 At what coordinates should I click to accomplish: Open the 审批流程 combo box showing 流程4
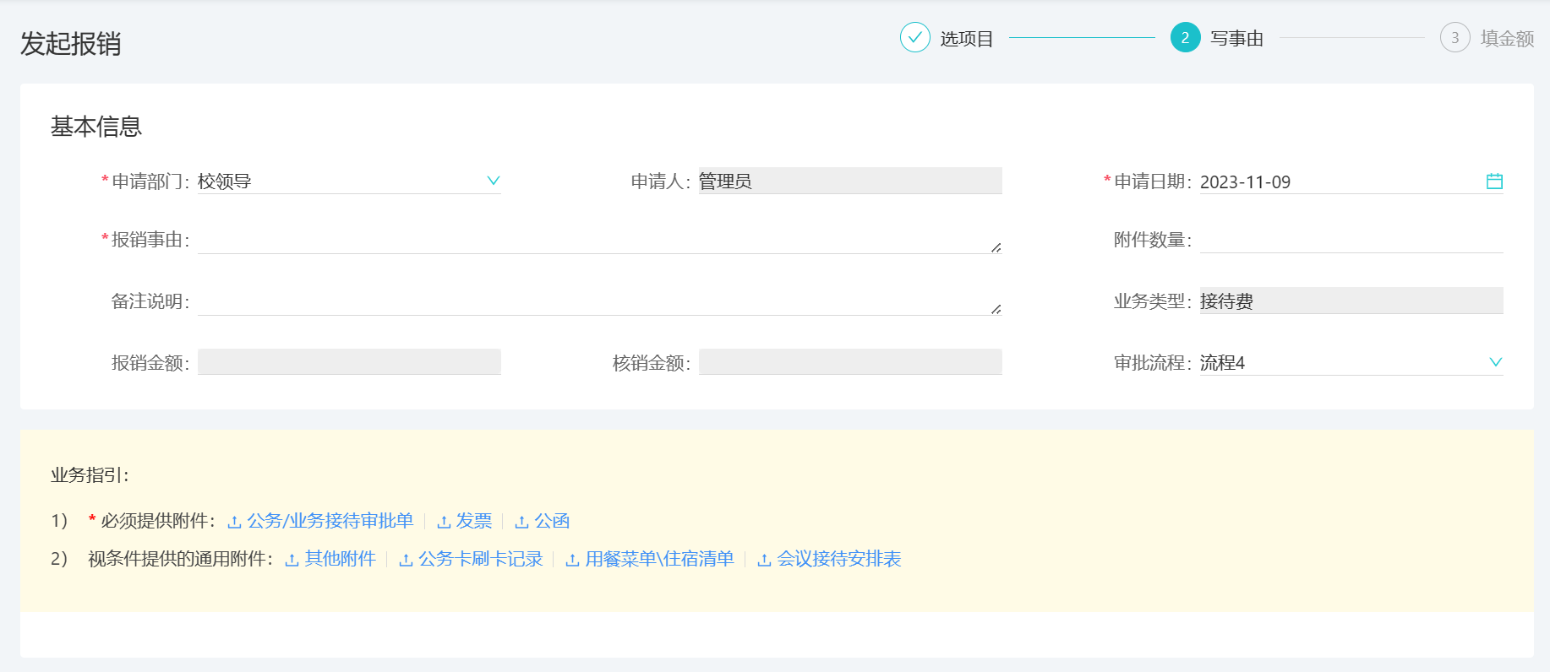[1351, 362]
